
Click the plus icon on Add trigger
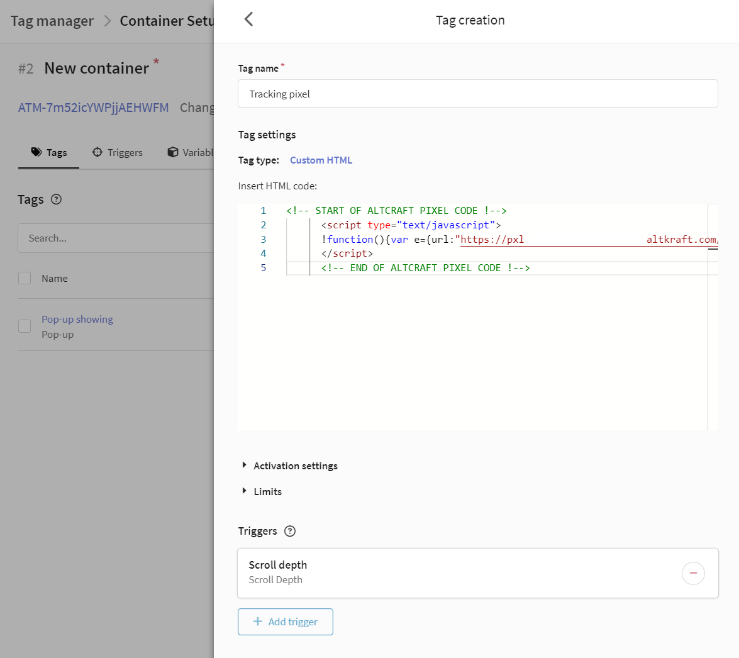tap(258, 622)
